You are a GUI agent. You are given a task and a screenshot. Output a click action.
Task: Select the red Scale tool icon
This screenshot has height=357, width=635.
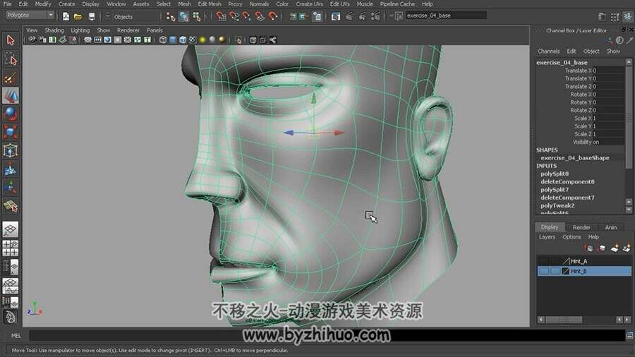tap(10, 133)
